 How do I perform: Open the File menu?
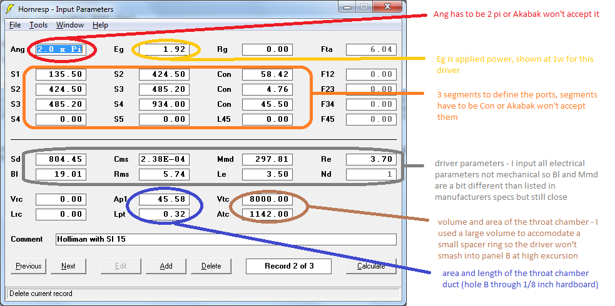coord(15,25)
